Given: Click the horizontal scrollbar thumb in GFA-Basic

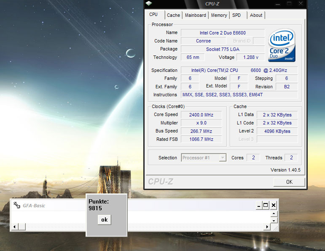Looking at the screenshot, I should click(22, 227).
